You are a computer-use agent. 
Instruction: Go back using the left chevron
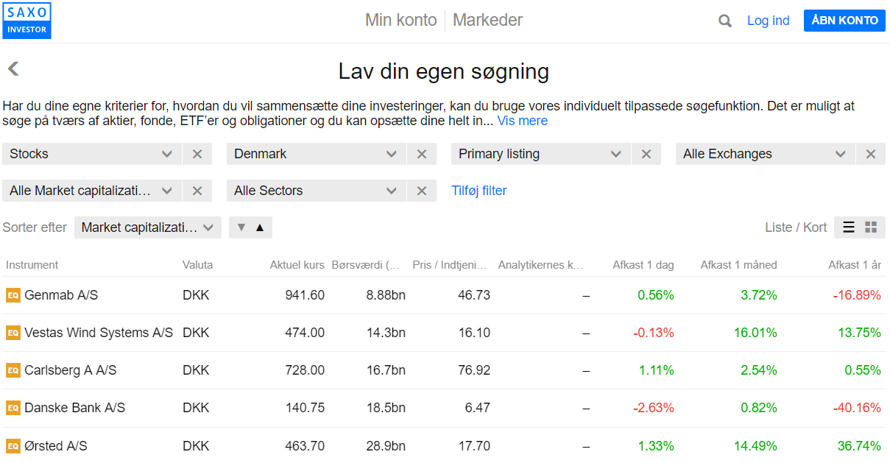13,69
